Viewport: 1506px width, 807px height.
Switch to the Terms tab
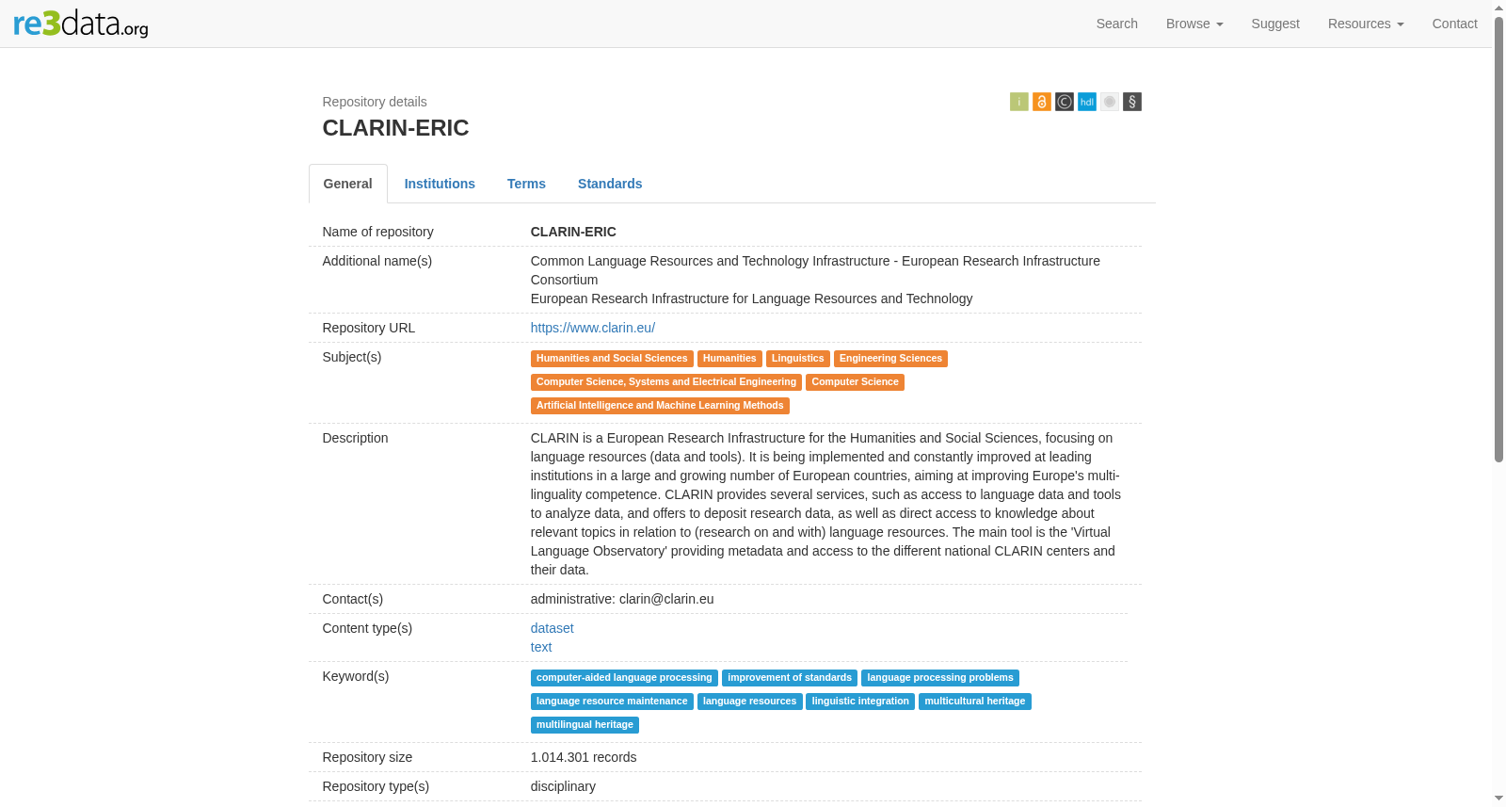(x=526, y=184)
